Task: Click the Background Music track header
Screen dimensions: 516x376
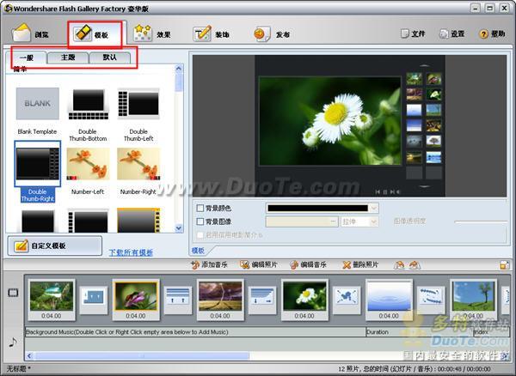Action: [195, 332]
